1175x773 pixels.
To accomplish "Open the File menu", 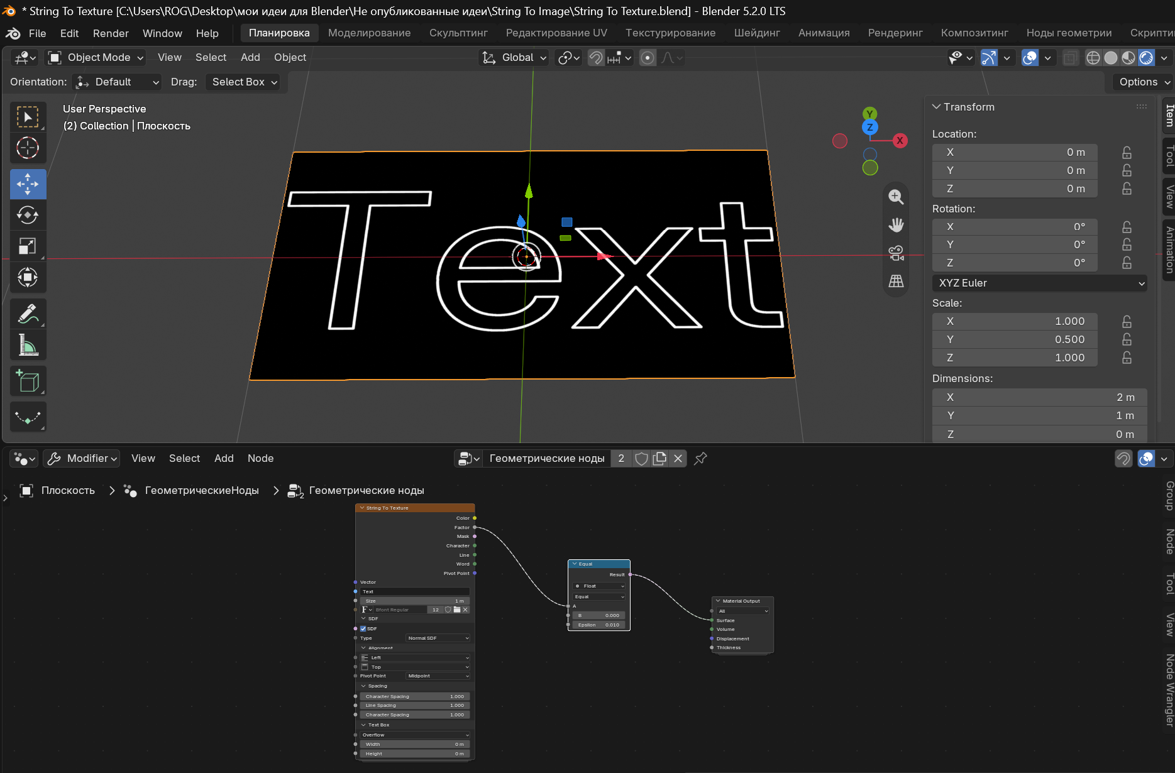I will tap(37, 33).
